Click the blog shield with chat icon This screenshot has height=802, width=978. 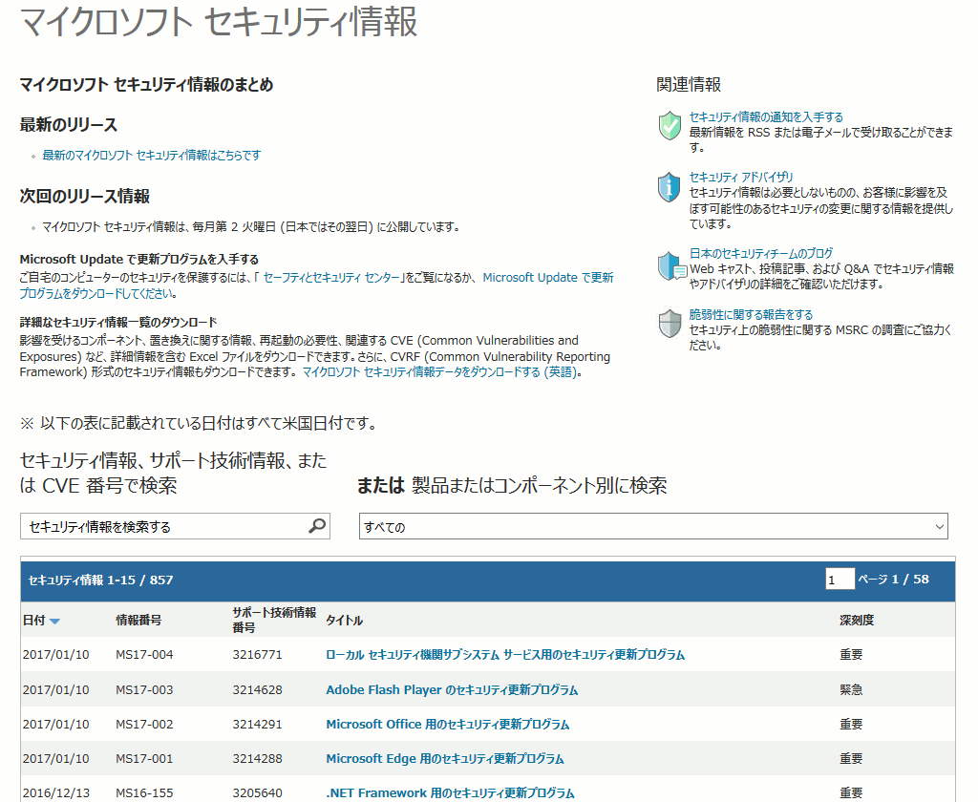[672, 266]
